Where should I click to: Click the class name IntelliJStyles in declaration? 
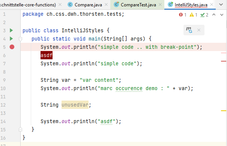tap(83, 30)
